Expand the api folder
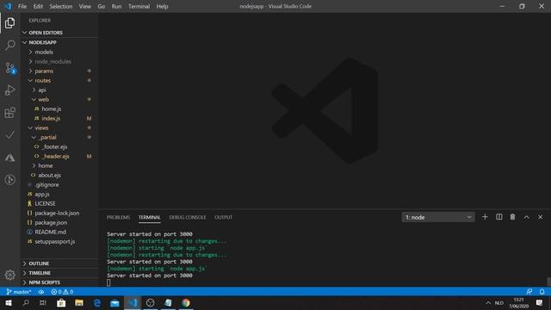The height and width of the screenshot is (310, 551). coord(59,90)
